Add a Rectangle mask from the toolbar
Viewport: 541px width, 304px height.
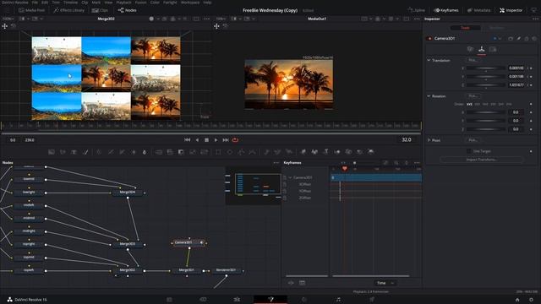coord(218,152)
